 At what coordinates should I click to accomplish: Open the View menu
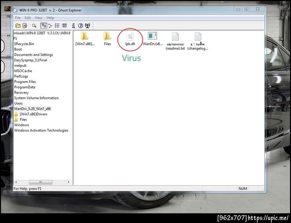tap(39, 18)
